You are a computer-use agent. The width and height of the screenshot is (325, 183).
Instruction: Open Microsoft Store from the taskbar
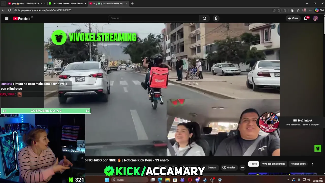tap(175, 180)
